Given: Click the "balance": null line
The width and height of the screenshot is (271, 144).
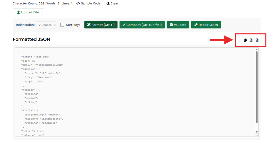Looking at the screenshot, I should click(x=33, y=135).
